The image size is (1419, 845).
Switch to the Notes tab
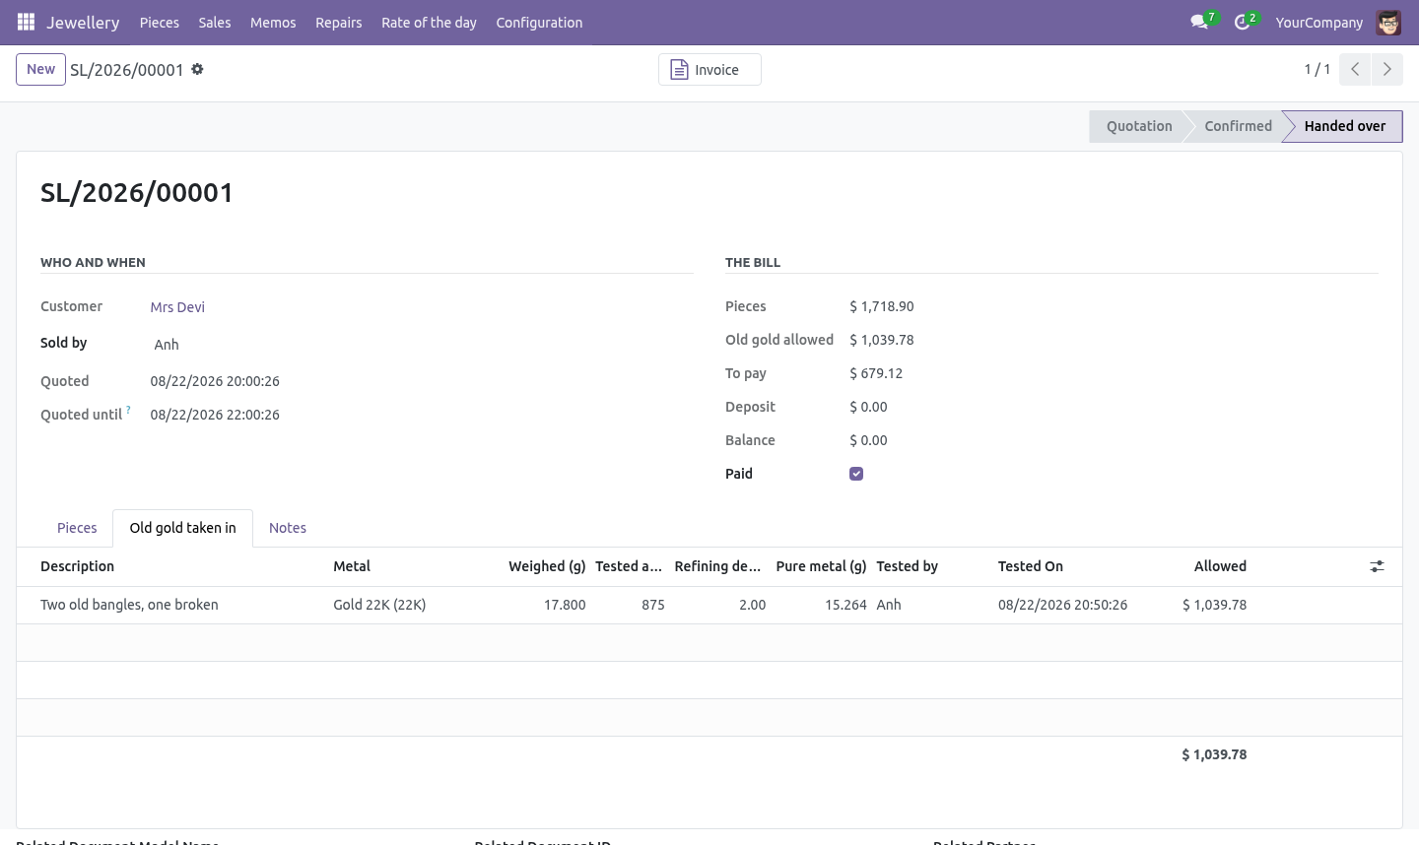pyautogui.click(x=288, y=528)
